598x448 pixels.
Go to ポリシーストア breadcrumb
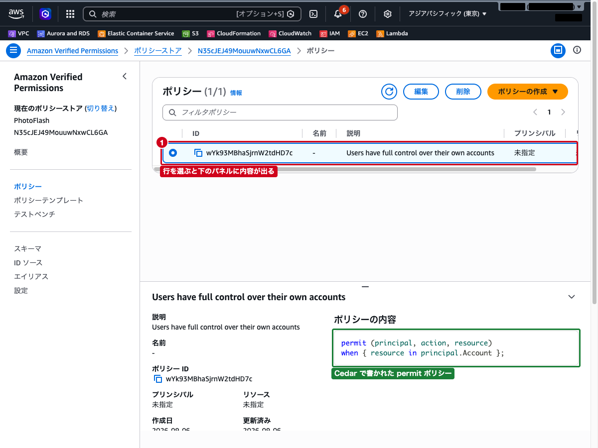158,51
